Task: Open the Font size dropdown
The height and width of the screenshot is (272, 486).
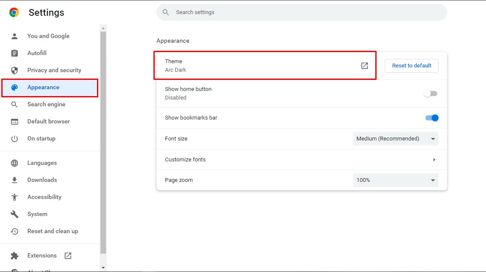Action: tap(395, 139)
